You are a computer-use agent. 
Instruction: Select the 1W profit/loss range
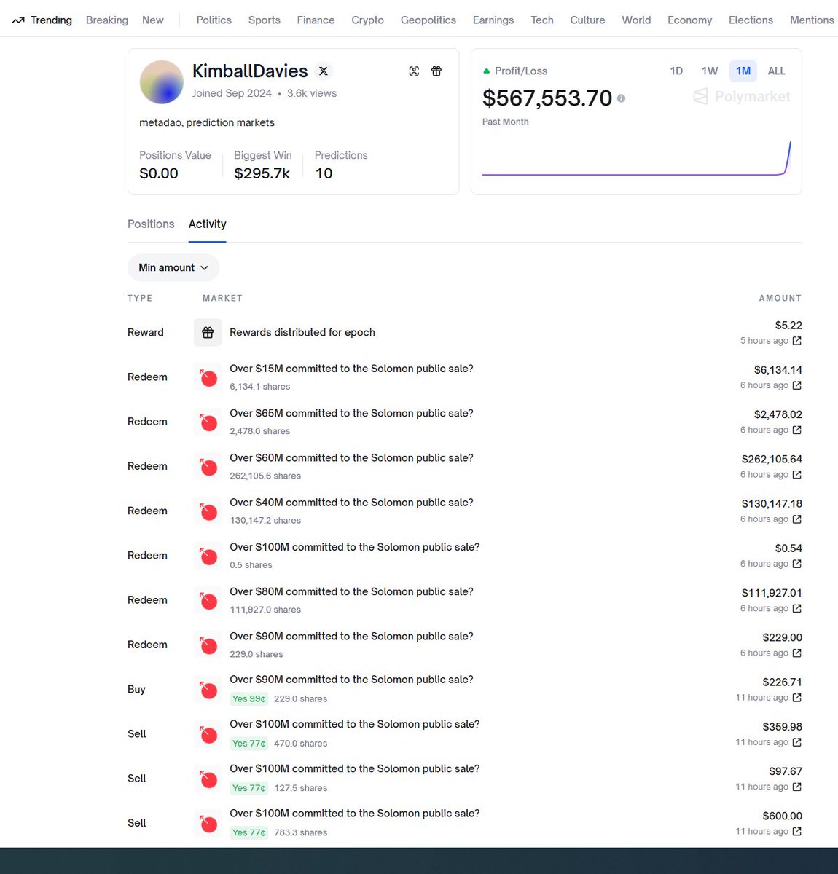tap(710, 71)
